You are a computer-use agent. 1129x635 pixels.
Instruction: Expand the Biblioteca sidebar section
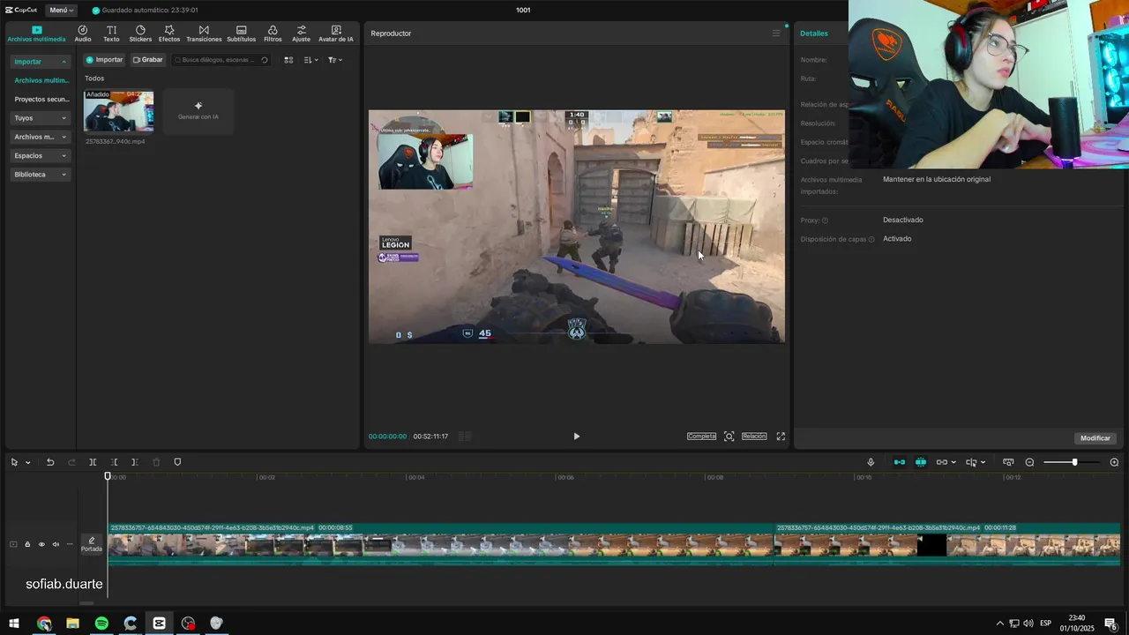[x=41, y=175]
